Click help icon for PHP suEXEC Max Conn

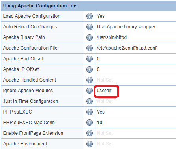(90, 123)
